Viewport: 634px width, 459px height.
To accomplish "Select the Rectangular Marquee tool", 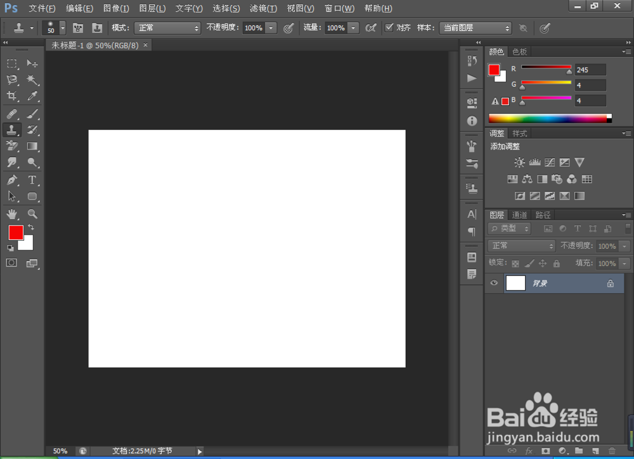I will point(11,63).
